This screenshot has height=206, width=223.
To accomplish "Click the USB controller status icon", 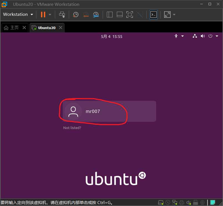I will [196, 202].
